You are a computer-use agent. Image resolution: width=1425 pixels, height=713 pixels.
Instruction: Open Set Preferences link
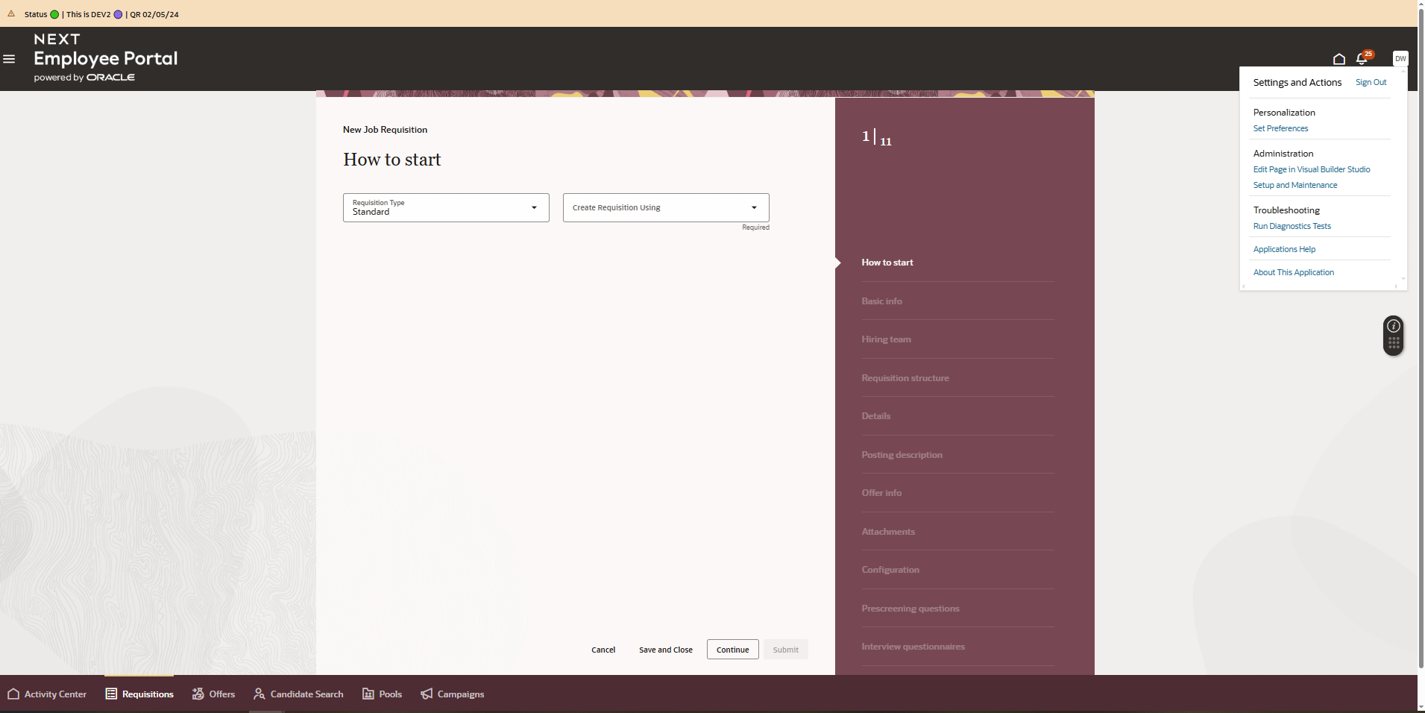[x=1280, y=128]
